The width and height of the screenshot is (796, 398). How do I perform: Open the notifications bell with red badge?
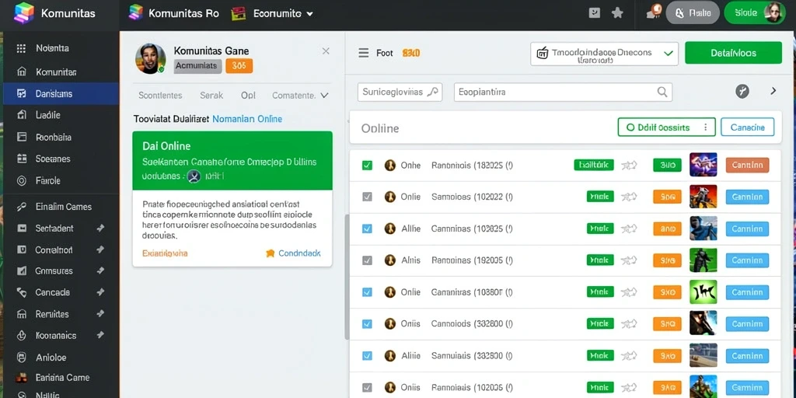[653, 12]
